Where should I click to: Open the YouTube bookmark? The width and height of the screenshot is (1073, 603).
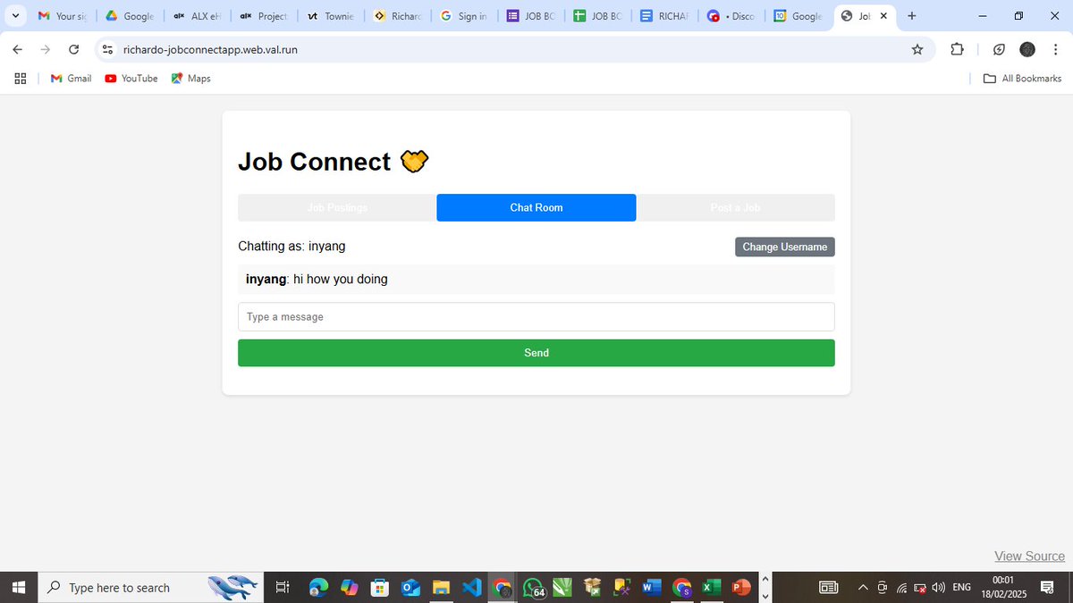(131, 79)
